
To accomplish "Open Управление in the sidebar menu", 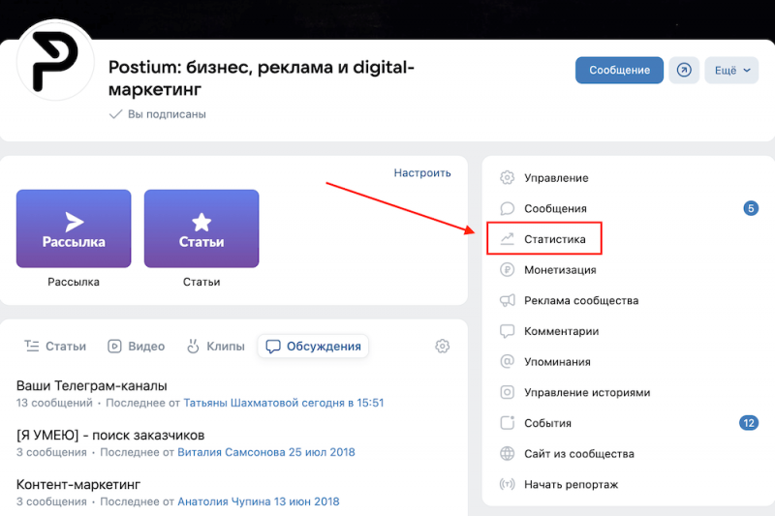I will click(556, 178).
